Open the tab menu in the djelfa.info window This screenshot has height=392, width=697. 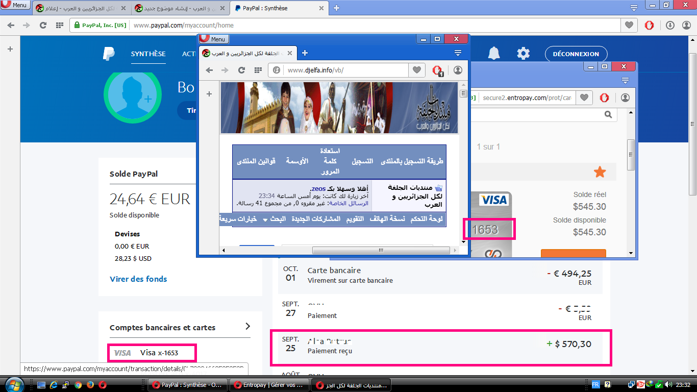[458, 53]
